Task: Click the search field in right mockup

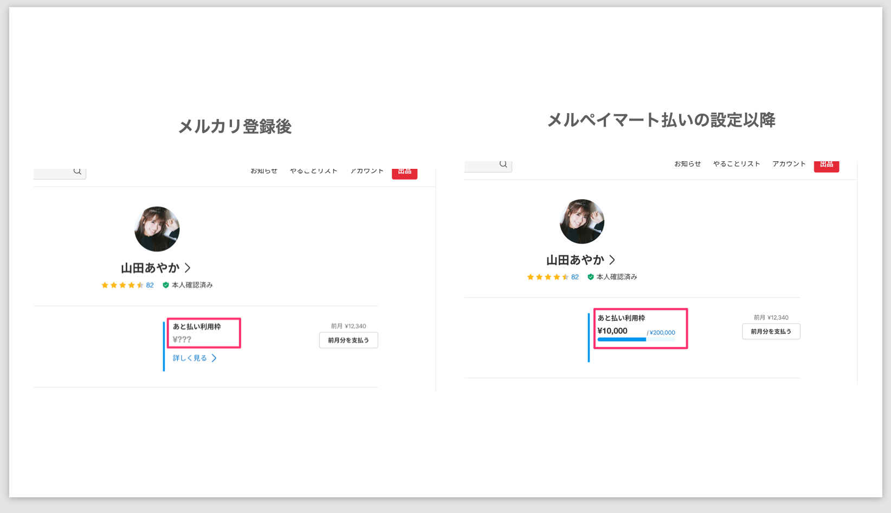Action: (488, 166)
